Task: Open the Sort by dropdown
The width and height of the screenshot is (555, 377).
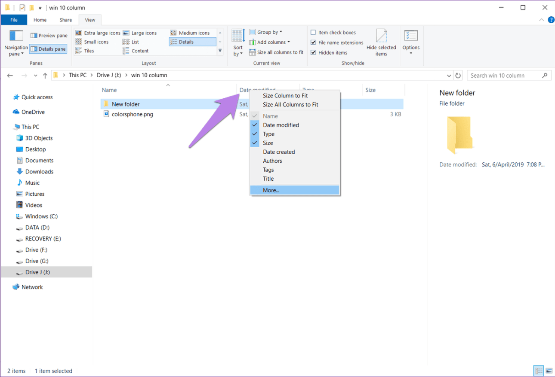Action: (238, 43)
